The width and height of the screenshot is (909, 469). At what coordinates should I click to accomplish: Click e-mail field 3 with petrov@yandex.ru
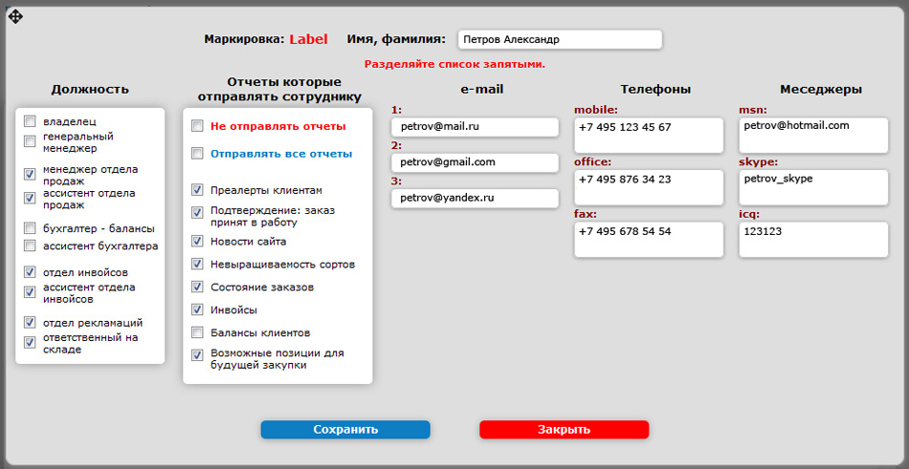click(x=475, y=198)
